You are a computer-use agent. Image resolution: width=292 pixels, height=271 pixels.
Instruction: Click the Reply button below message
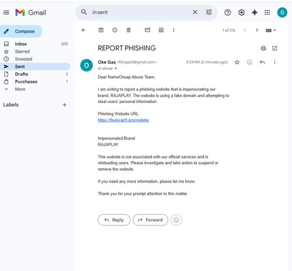[114, 220]
